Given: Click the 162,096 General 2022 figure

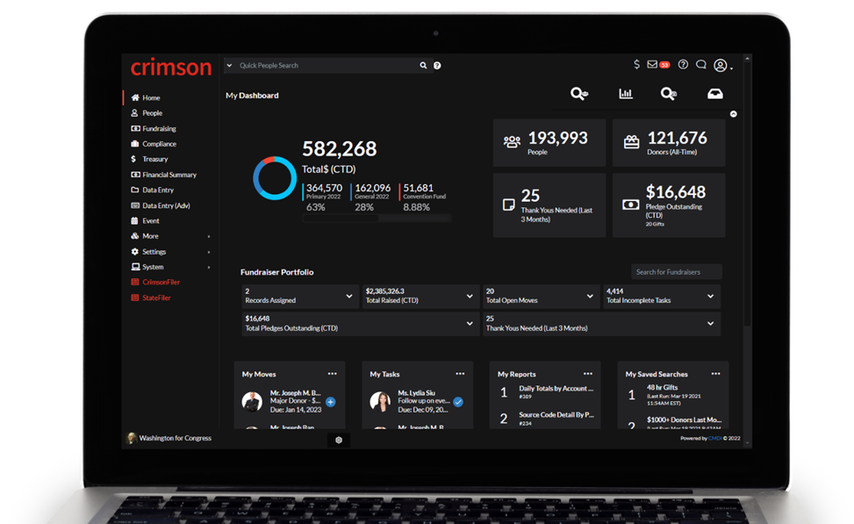Looking at the screenshot, I should pyautogui.click(x=372, y=188).
